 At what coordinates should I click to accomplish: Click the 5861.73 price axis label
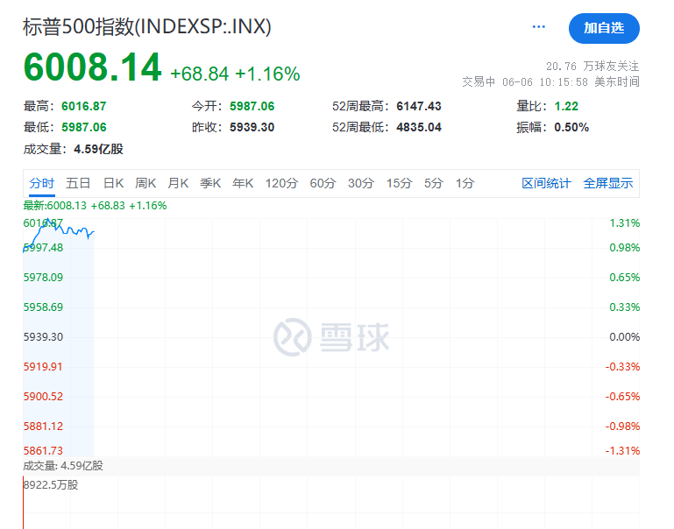coord(43,450)
